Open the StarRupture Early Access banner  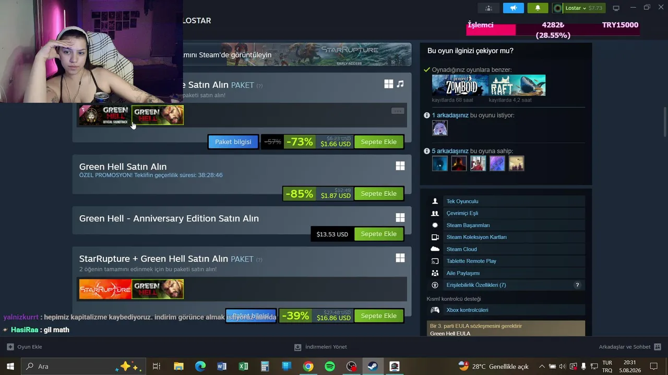click(319, 54)
